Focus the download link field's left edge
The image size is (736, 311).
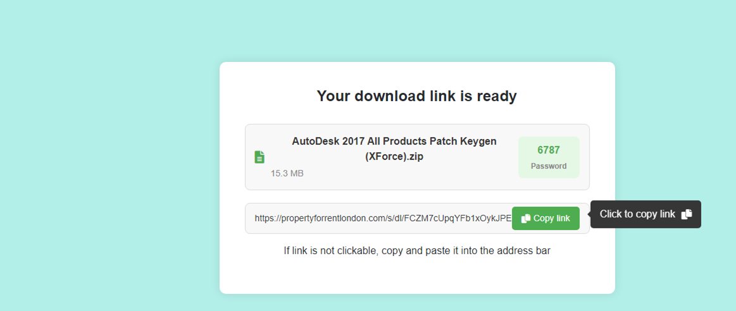[249, 218]
